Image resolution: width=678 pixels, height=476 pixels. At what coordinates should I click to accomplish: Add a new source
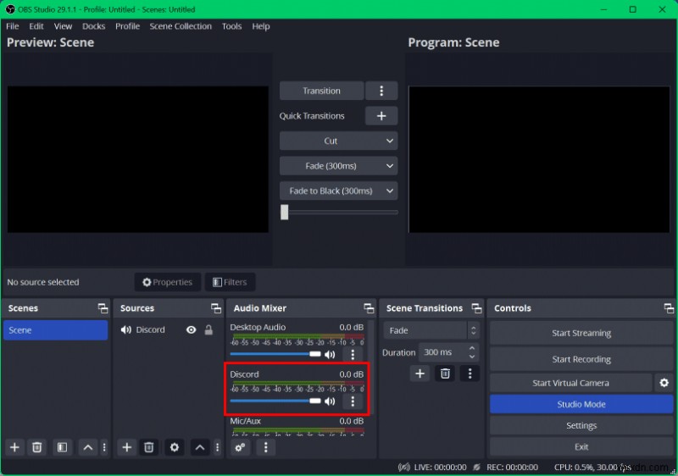pos(126,447)
